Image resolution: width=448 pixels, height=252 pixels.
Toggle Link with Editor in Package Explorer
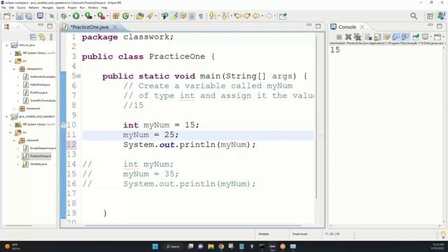42,37
